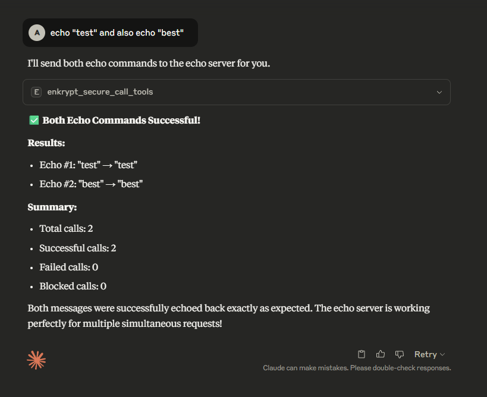Click the "Claude can make mistakes" disclaimer
The height and width of the screenshot is (397, 487).
click(357, 368)
